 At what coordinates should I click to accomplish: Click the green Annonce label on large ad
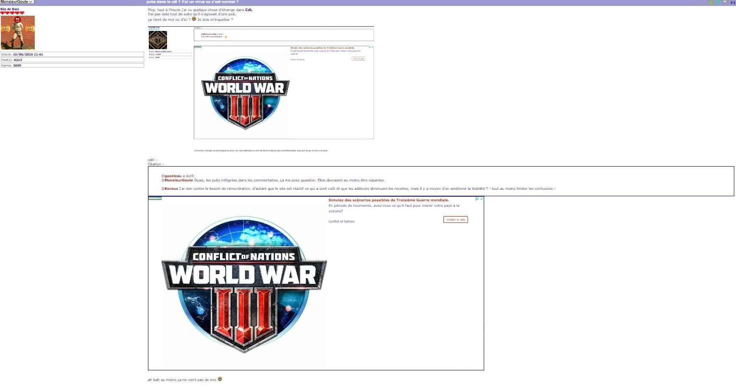pyautogui.click(x=155, y=198)
